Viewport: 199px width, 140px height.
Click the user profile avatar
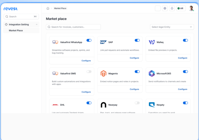click(191, 9)
